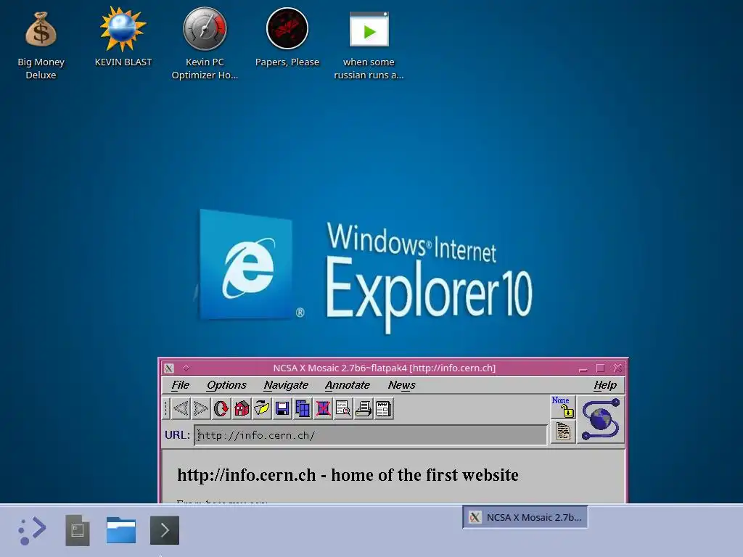Open the Help menu
Viewport: 743px width, 557px height.
pyautogui.click(x=605, y=385)
